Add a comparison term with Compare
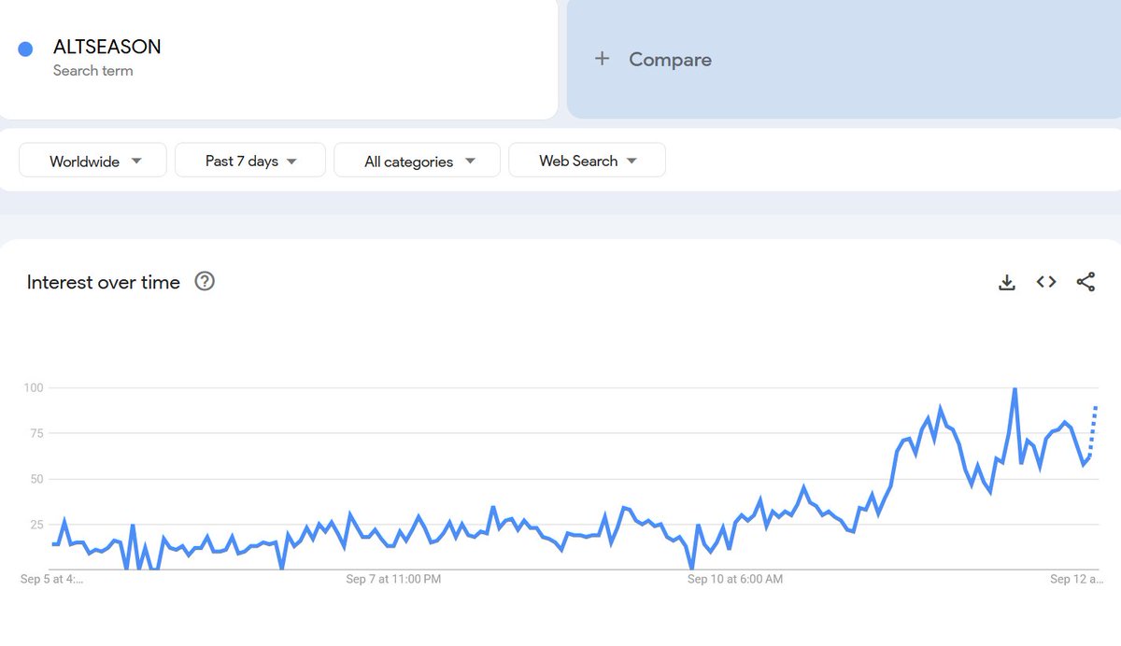This screenshot has width=1121, height=646. pyautogui.click(x=670, y=59)
